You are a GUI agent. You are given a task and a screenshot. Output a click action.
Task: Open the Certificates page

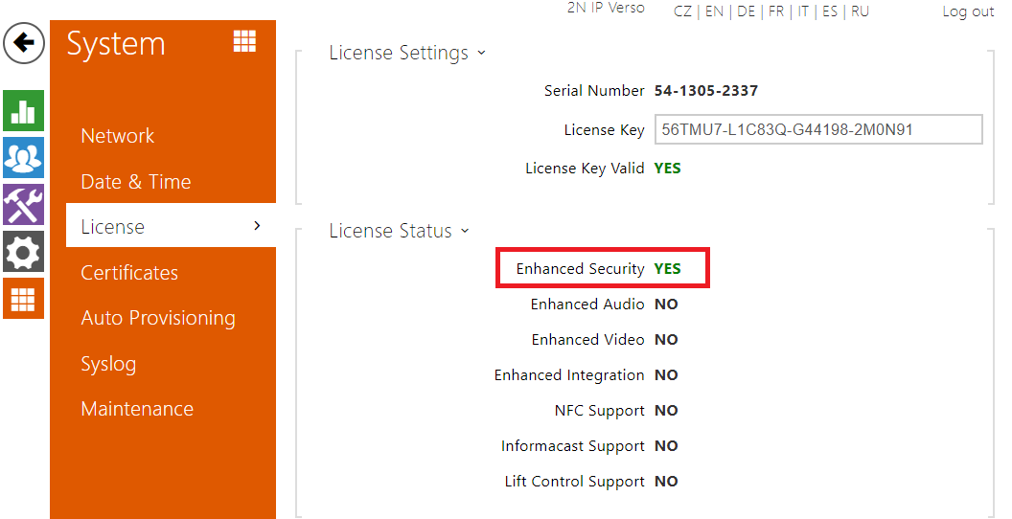tap(129, 273)
